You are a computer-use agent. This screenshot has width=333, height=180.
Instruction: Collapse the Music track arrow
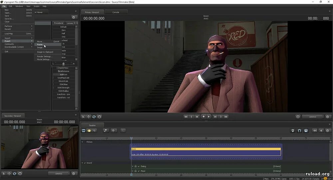point(133,171)
